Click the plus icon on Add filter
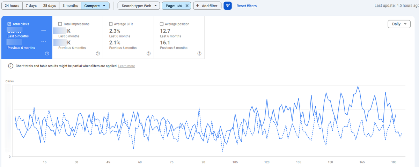419x167 pixels. pyautogui.click(x=197, y=6)
